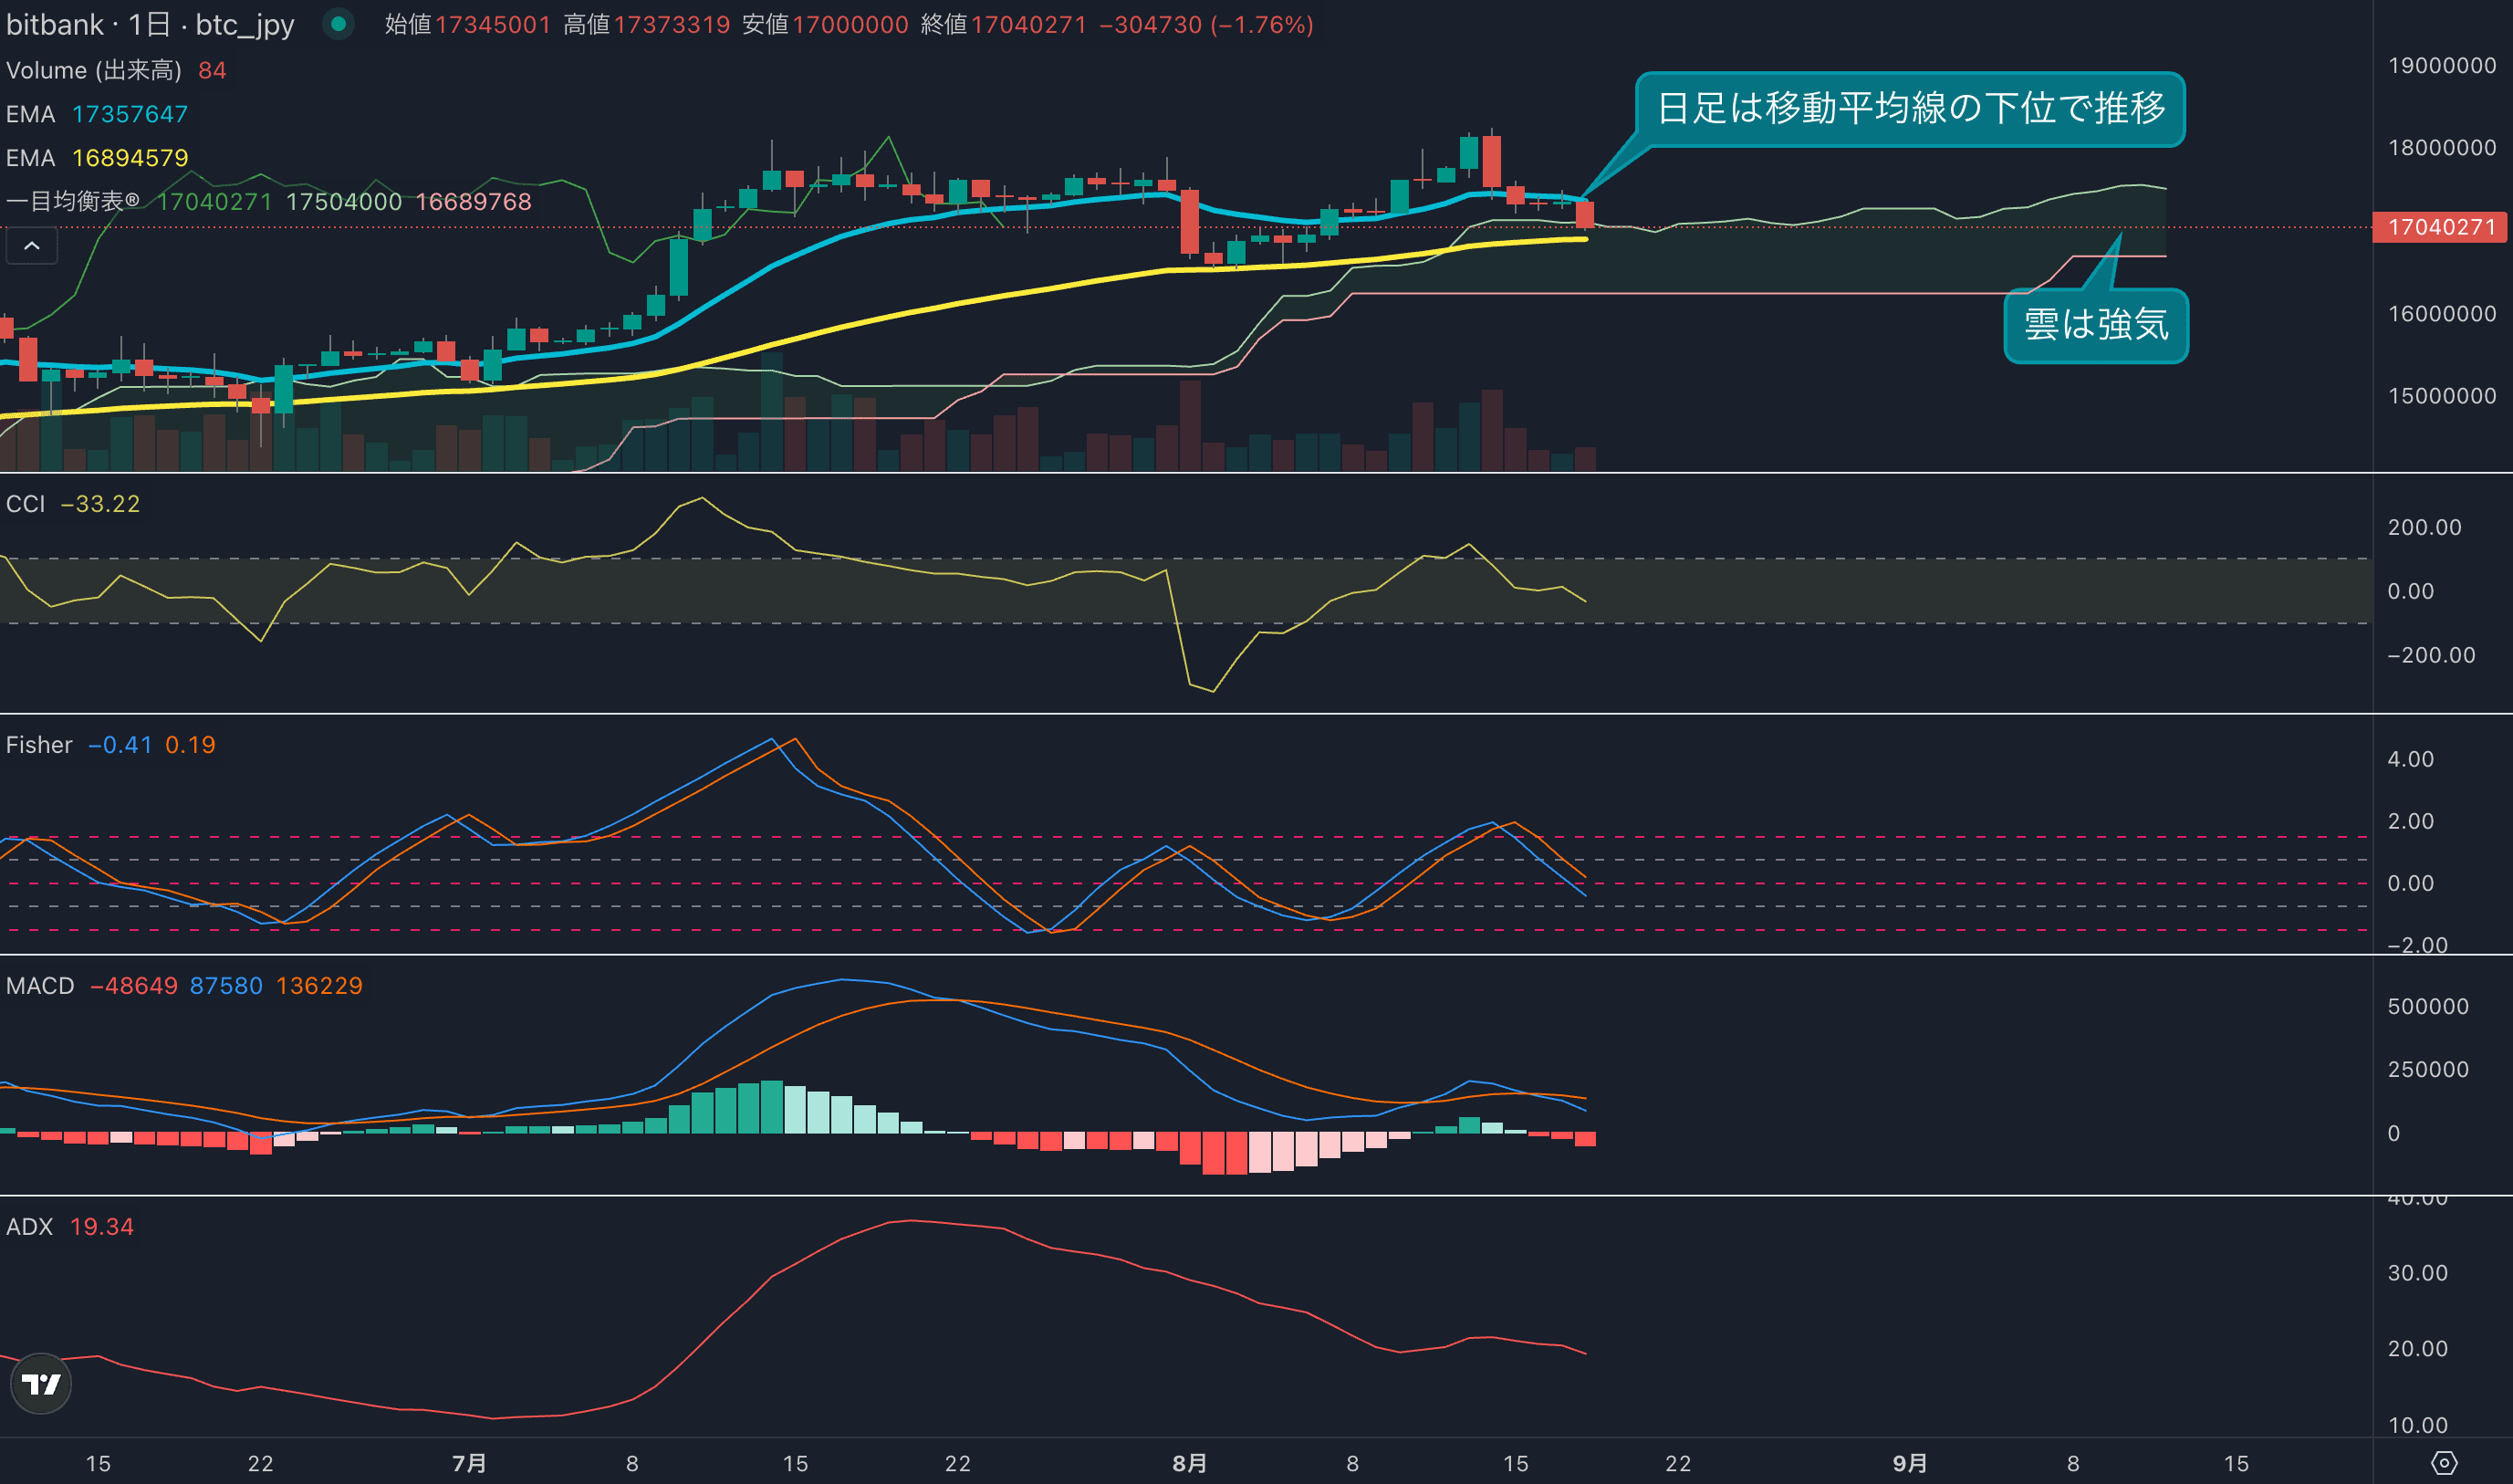Click the MACD indicator label
The image size is (2513, 1484).
click(x=40, y=986)
